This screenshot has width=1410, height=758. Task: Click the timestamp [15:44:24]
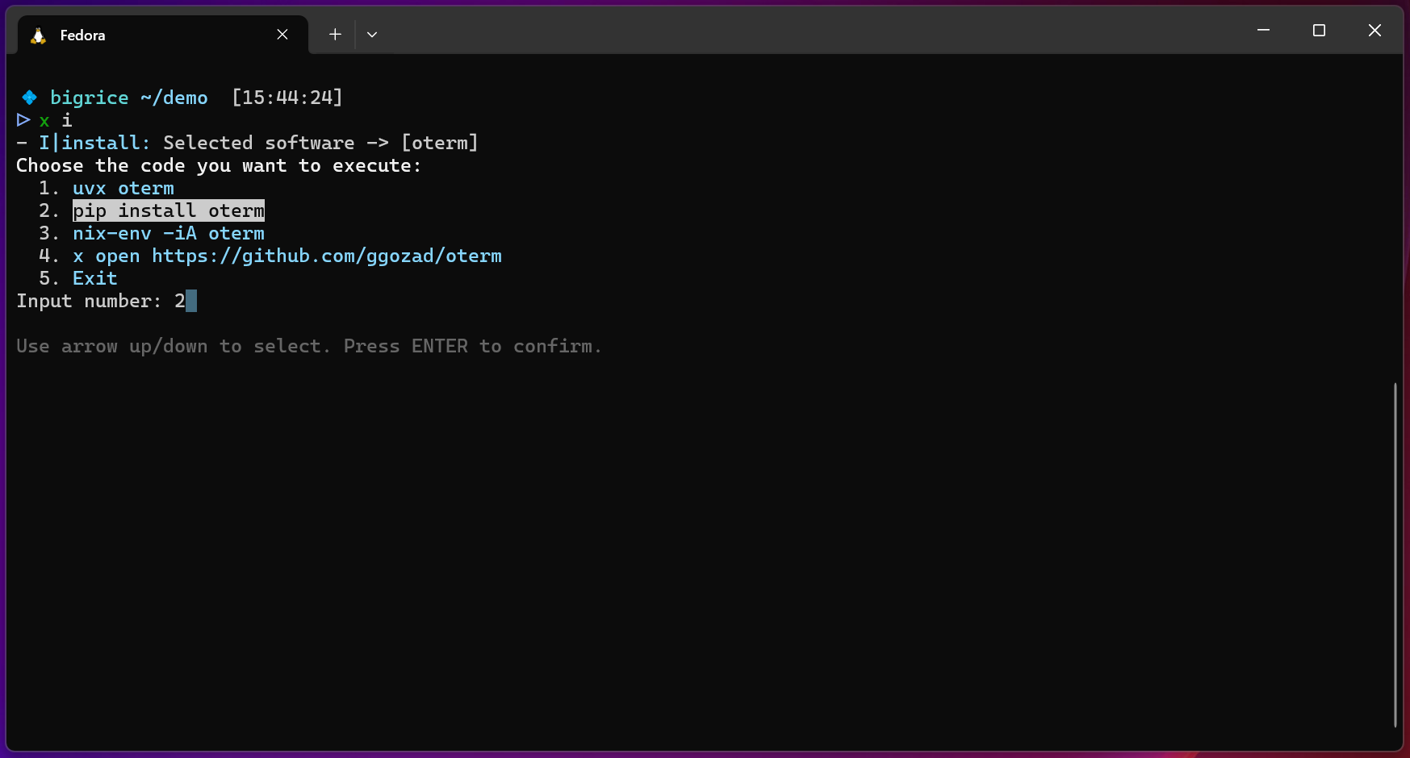[x=287, y=98]
